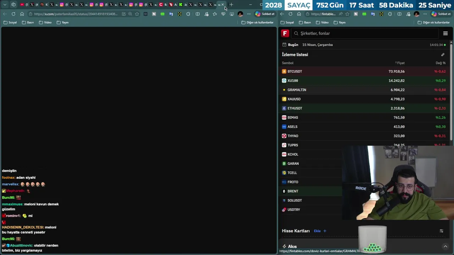Open the BTCUSDT watchlist row
454x255 pixels.
click(x=364, y=71)
